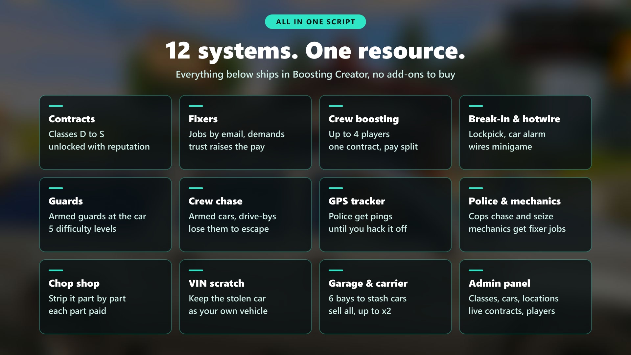The image size is (631, 355).
Task: Select the Police & mechanics heading
Action: point(515,201)
